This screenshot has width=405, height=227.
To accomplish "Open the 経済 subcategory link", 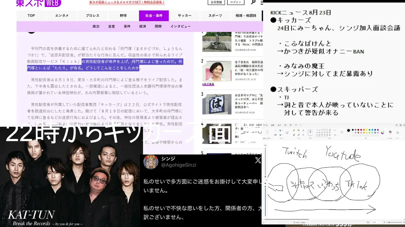I will 143,26.
